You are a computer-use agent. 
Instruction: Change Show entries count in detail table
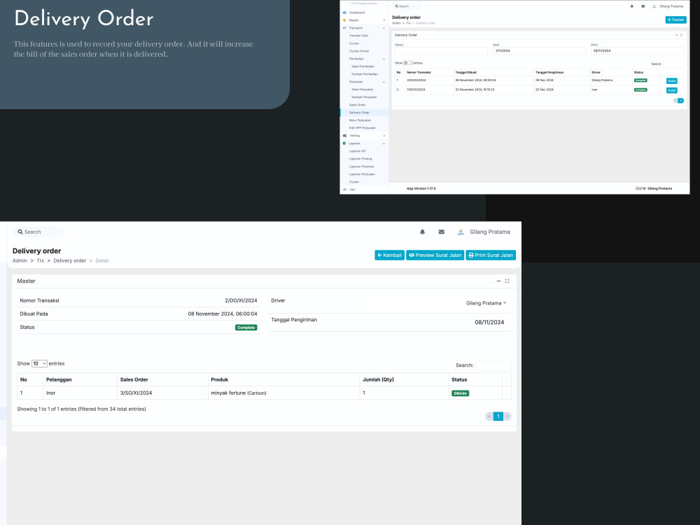click(x=39, y=363)
